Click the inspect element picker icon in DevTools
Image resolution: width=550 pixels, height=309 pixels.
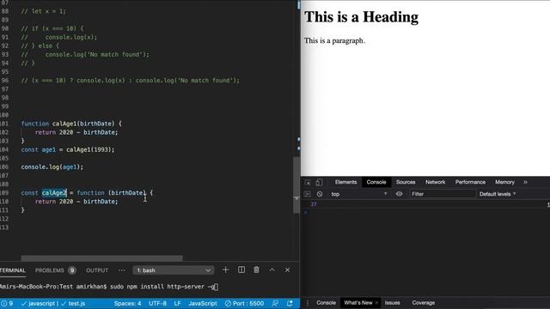[x=308, y=182]
